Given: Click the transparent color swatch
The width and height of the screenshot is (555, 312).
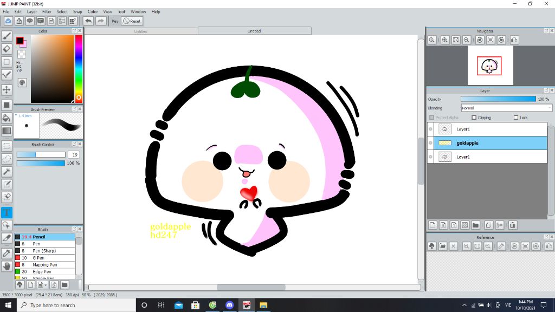Looking at the screenshot, I should click(22, 54).
